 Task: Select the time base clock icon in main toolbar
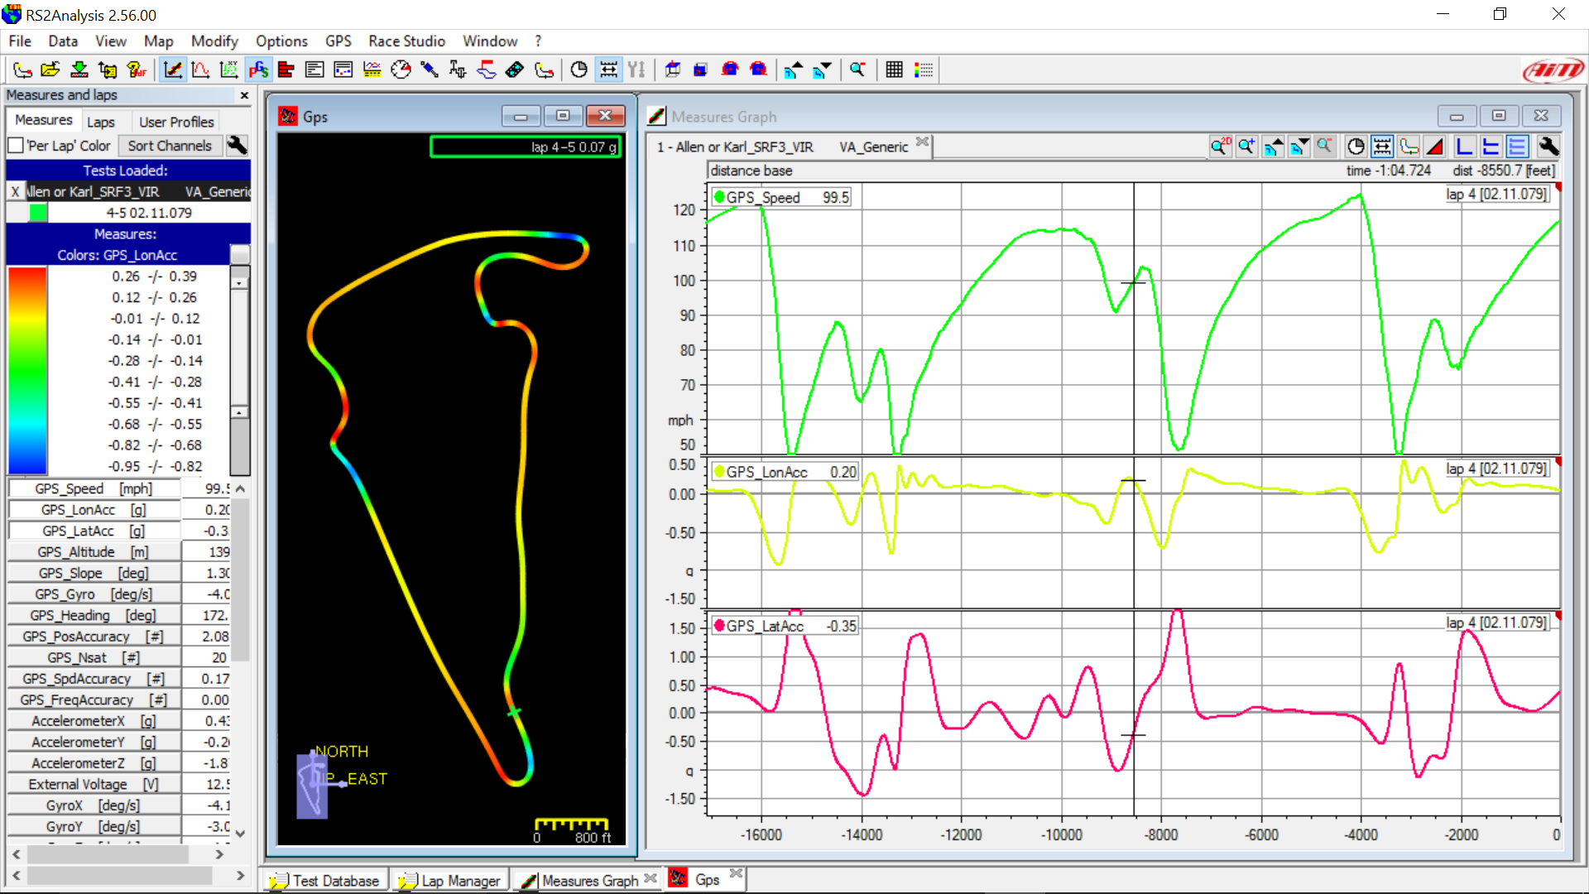[579, 70]
